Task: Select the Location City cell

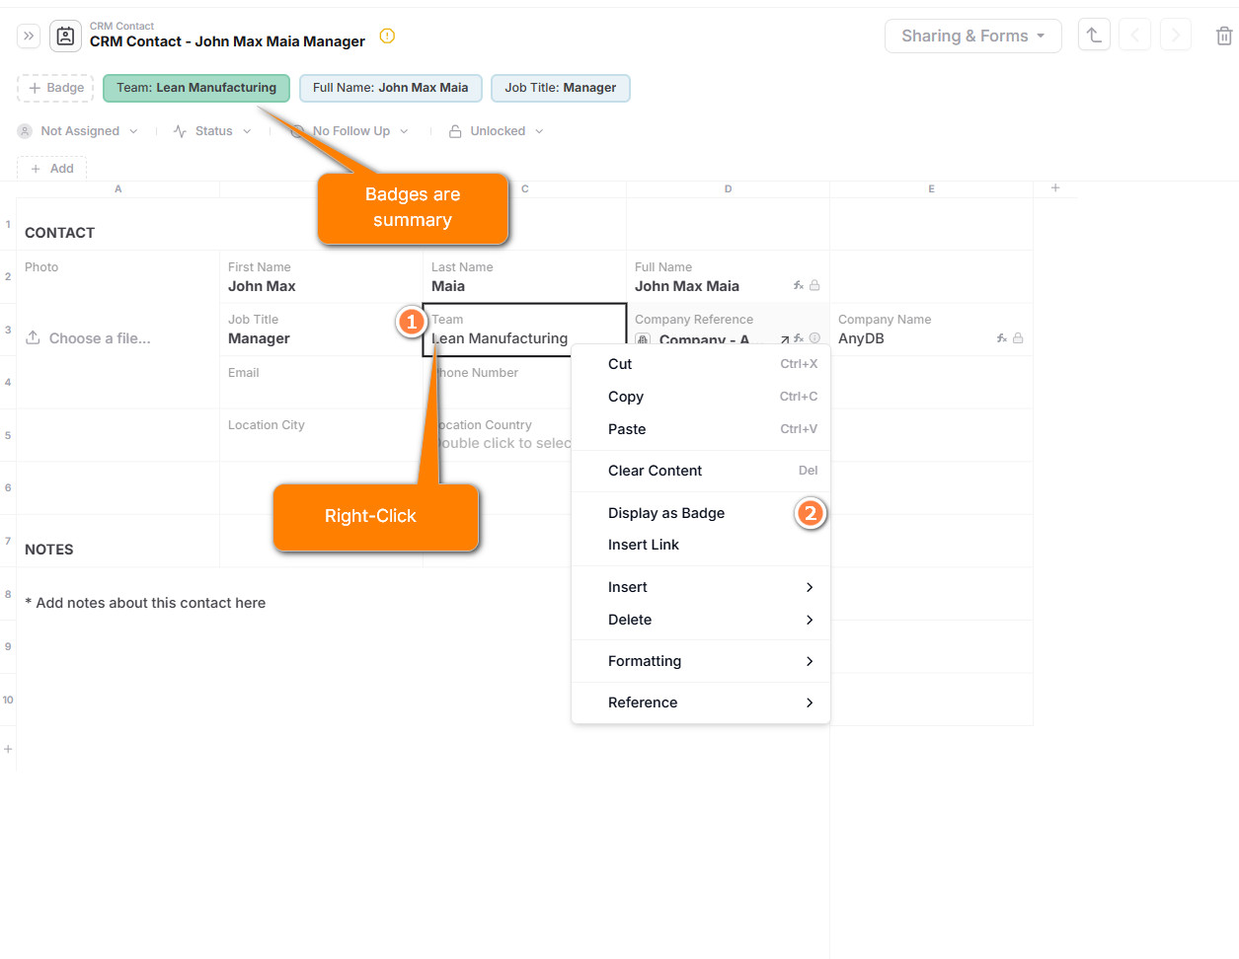Action: point(321,435)
